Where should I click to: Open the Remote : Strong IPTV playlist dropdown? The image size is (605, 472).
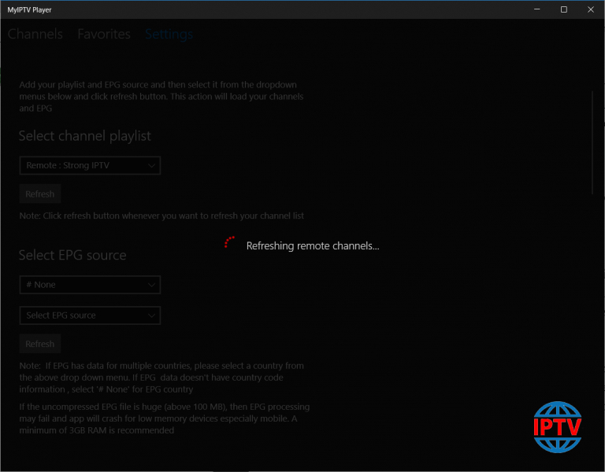(x=90, y=166)
